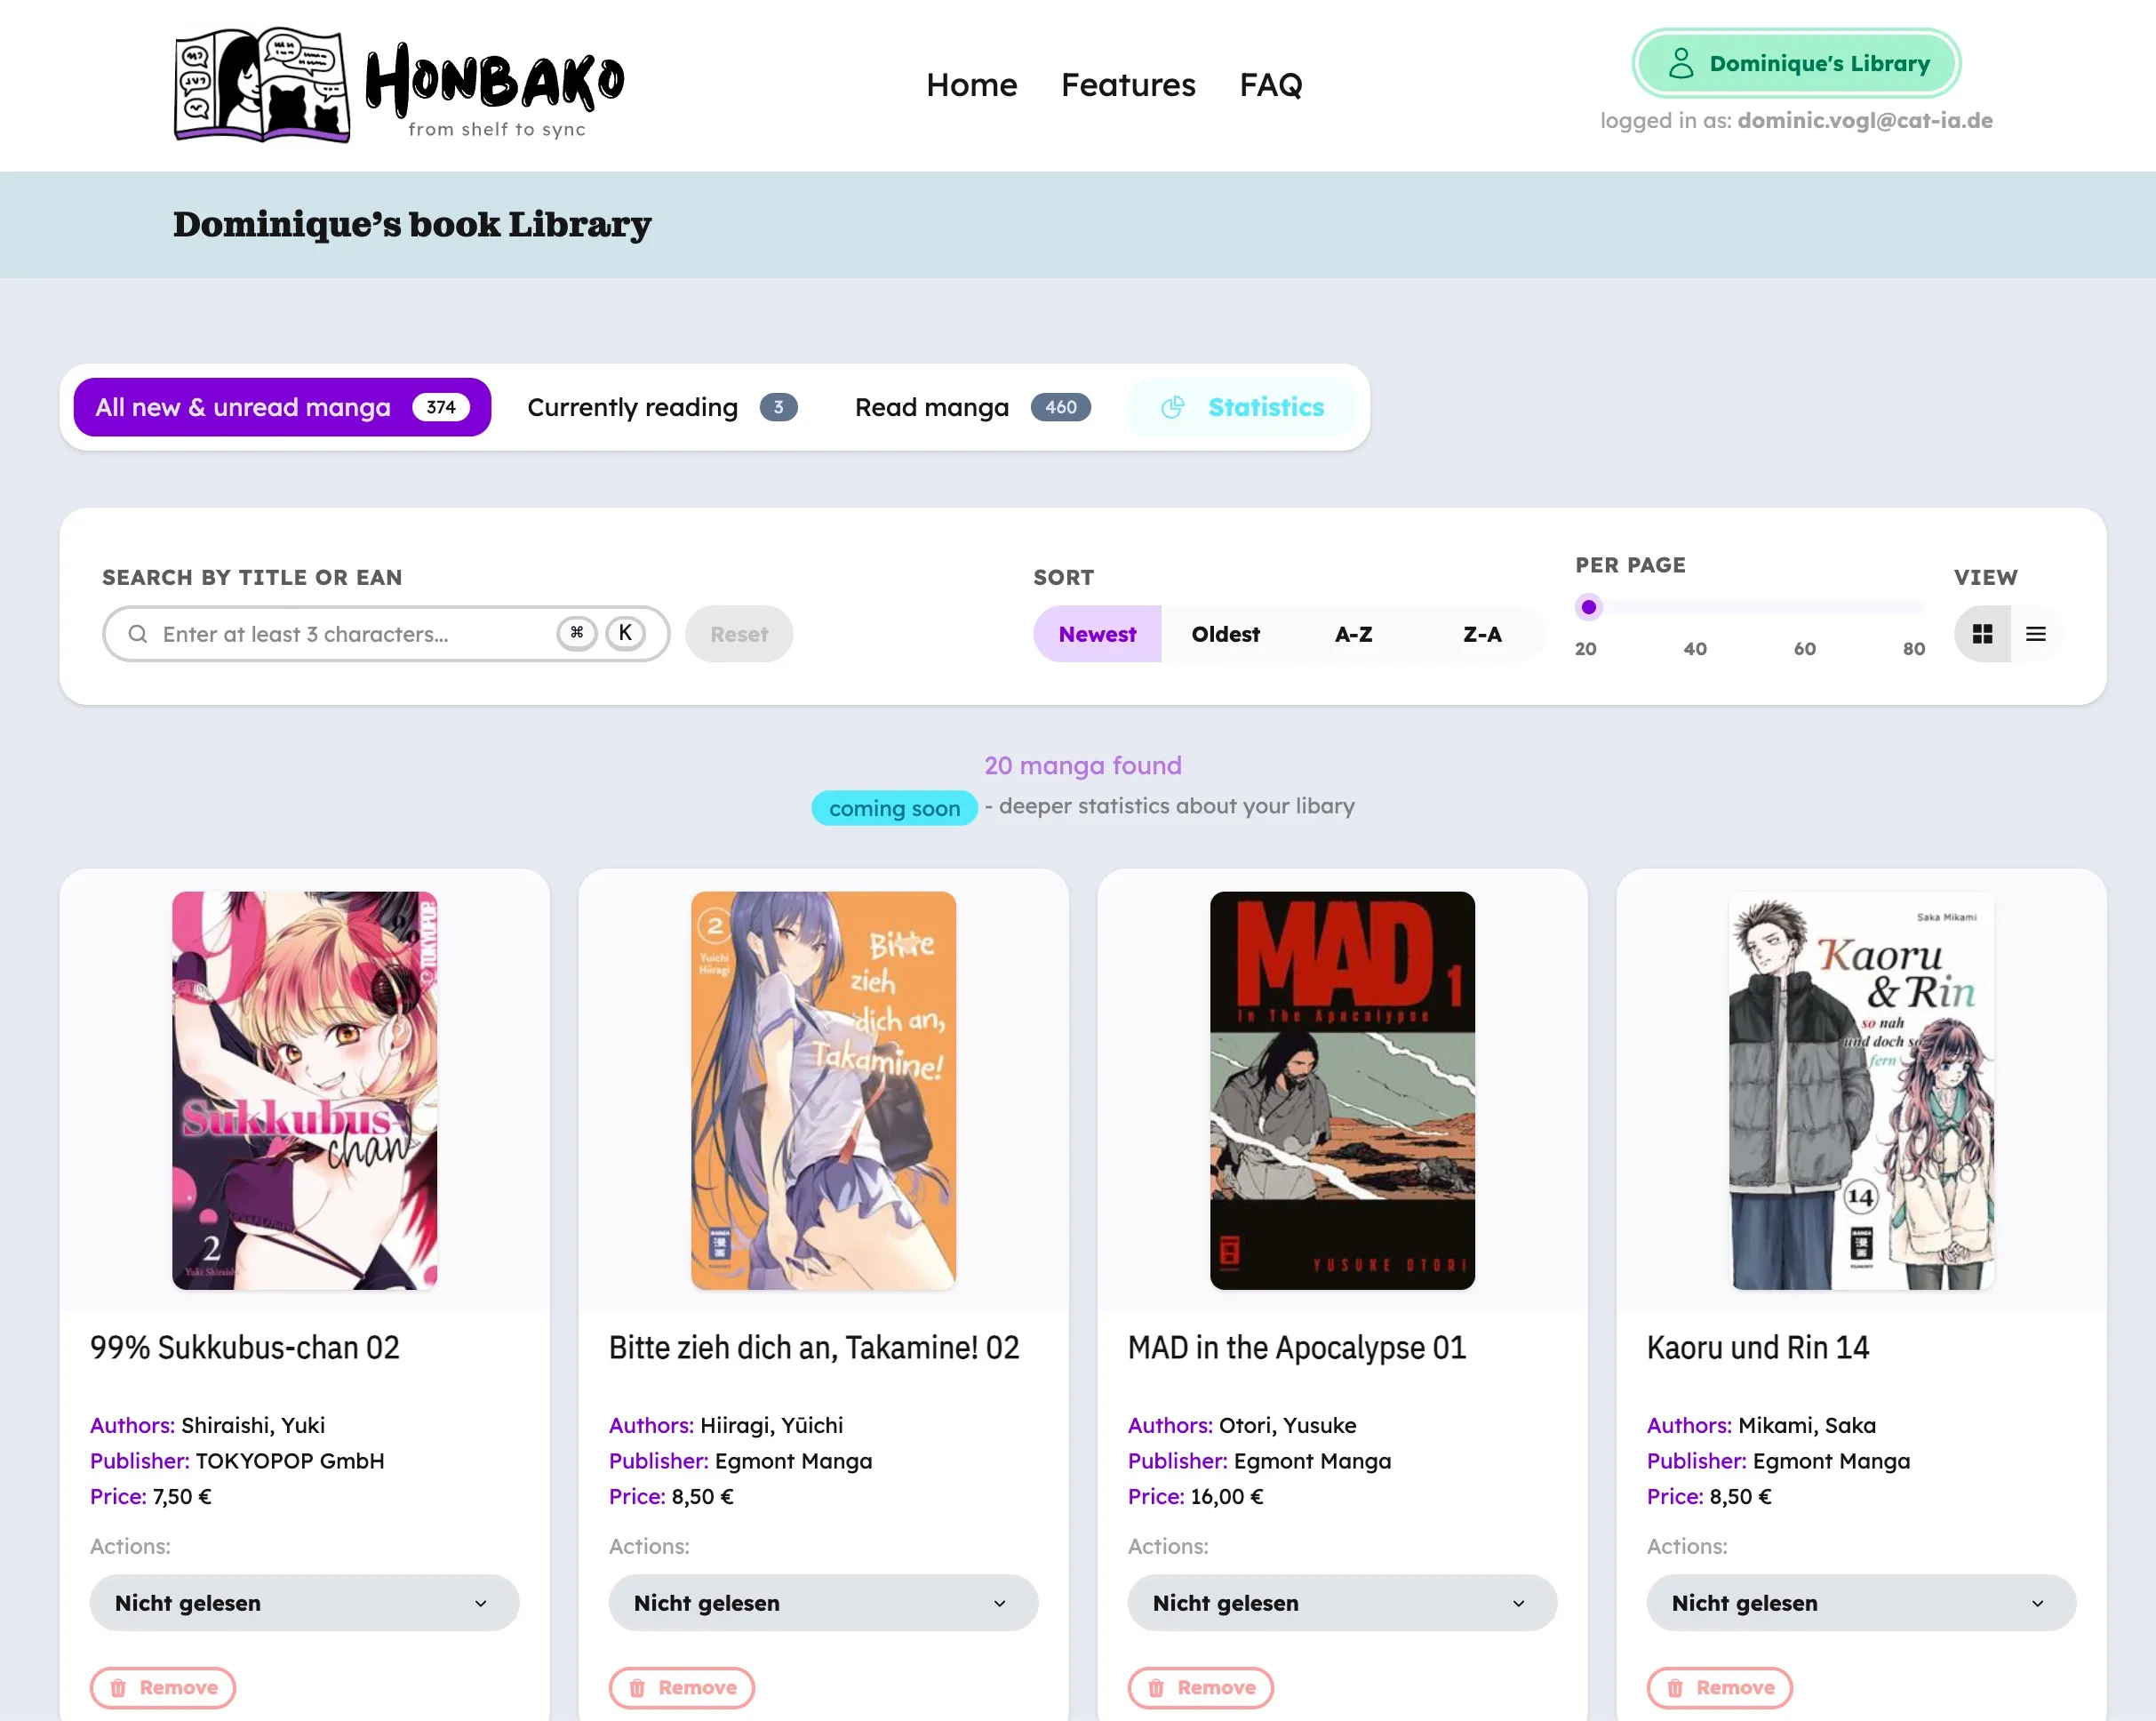
Task: Click the user icon in Dominique's Library button
Action: click(x=1680, y=63)
